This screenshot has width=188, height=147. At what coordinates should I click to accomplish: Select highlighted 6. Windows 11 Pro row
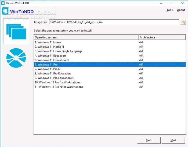pyautogui.click(x=110, y=64)
